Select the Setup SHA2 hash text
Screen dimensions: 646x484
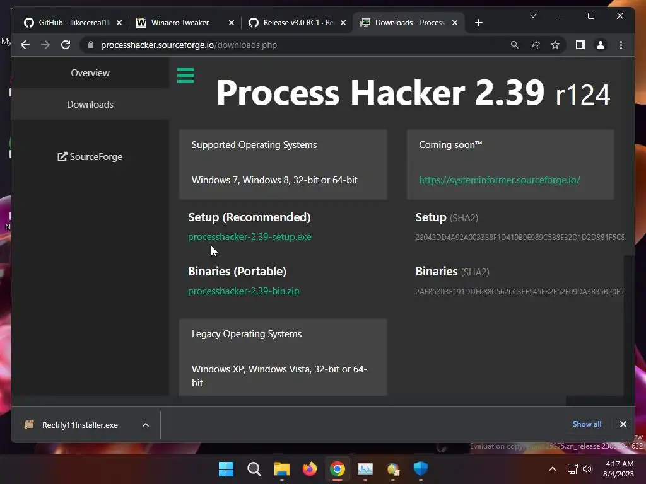pyautogui.click(x=519, y=238)
